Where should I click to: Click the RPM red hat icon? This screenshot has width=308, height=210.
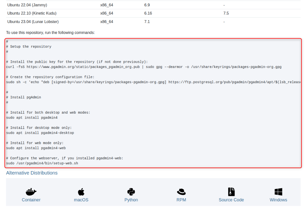click(x=181, y=192)
